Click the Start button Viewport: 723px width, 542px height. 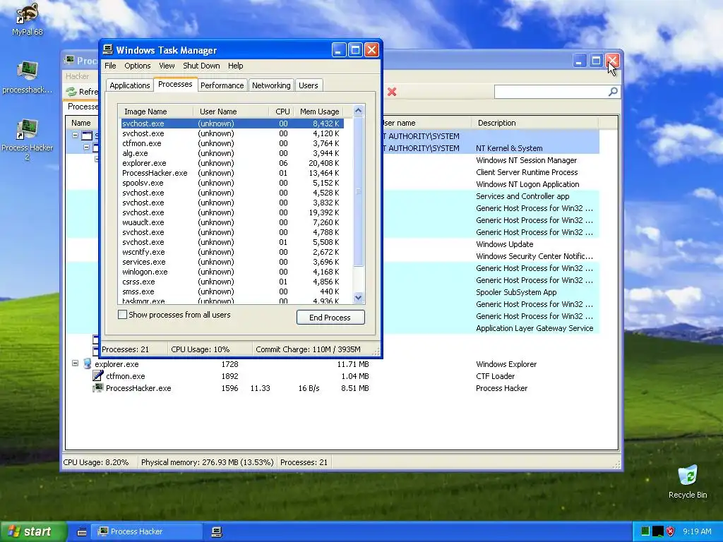[x=33, y=531]
